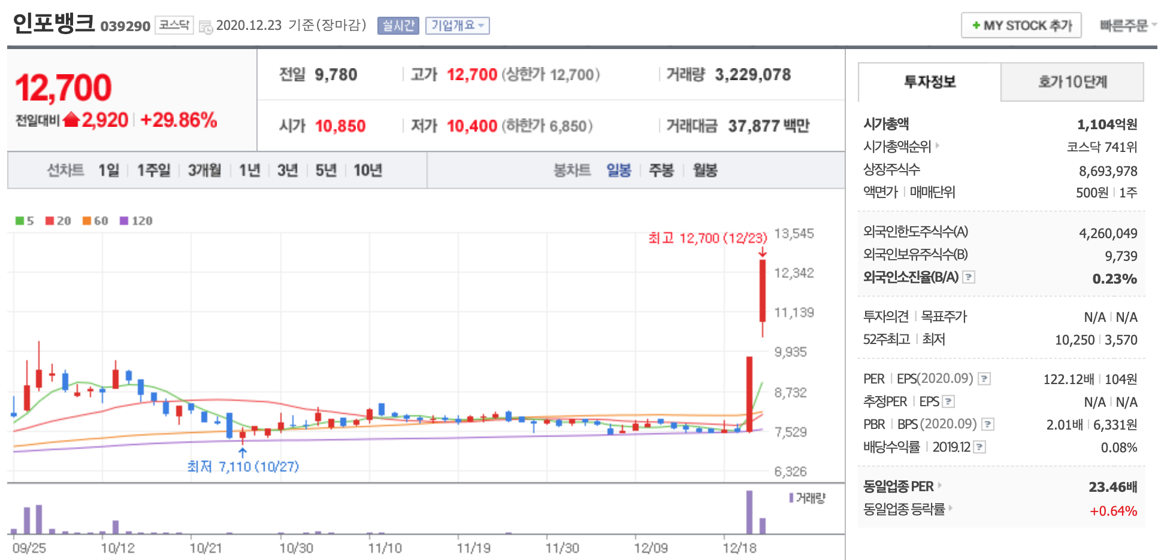This screenshot has height=560, width=1167.
Task: Select the 주봉 weekly candle chart
Action: (x=661, y=171)
